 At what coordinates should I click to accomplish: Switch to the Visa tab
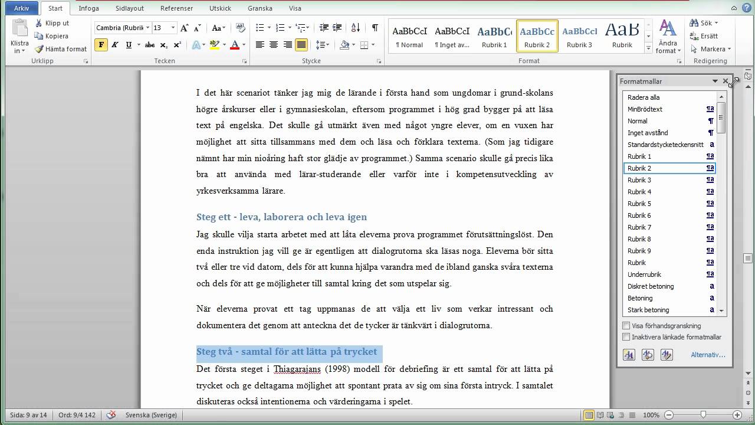click(295, 8)
